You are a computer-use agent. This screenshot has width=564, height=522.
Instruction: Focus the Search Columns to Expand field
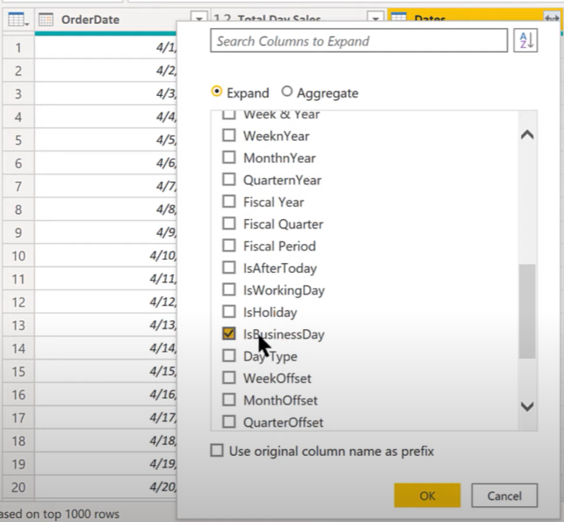(359, 41)
